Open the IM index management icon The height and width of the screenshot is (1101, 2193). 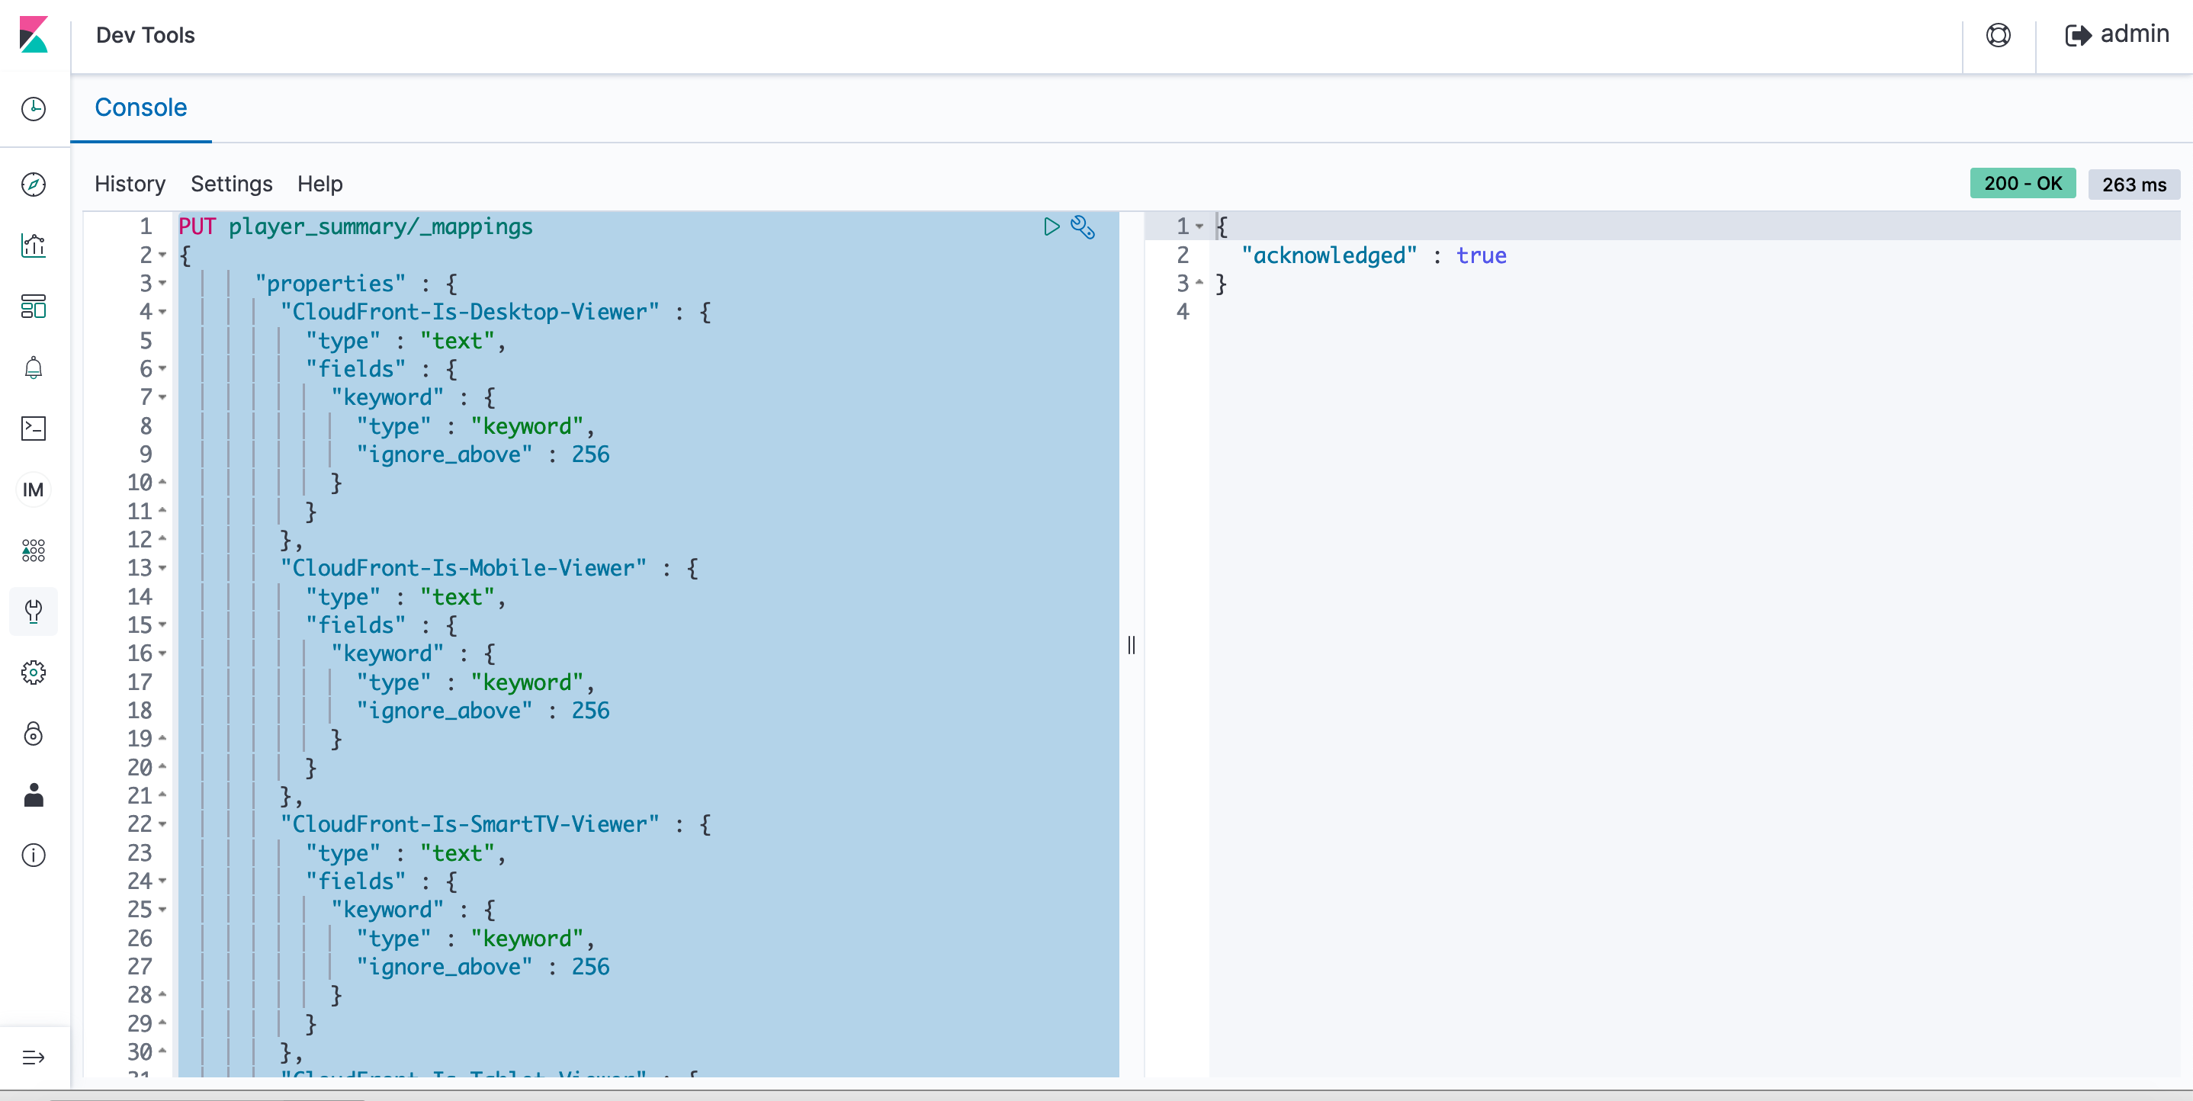34,490
